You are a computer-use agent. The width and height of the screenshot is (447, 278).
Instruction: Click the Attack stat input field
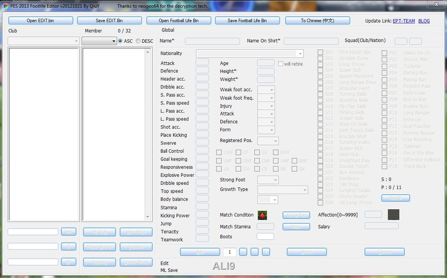point(203,62)
